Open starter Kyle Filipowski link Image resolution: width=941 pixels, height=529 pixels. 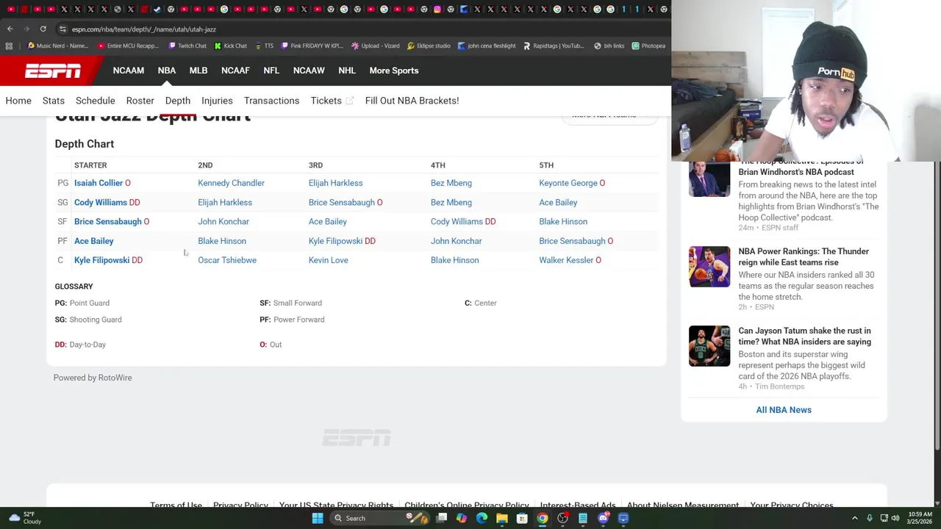(101, 260)
